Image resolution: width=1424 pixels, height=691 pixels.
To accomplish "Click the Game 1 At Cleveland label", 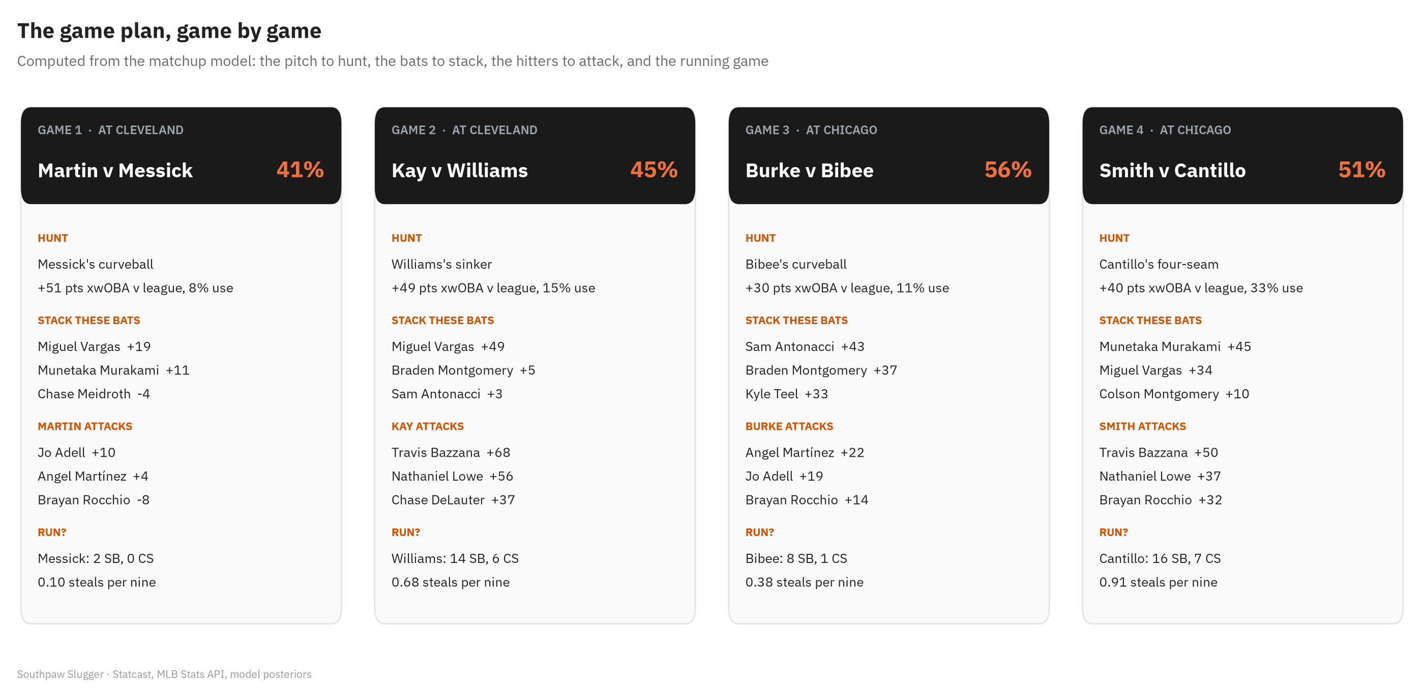I will pos(110,130).
